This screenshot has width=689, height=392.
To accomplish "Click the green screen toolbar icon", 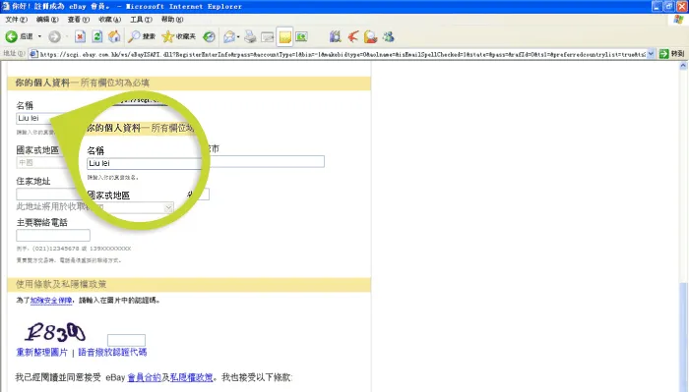I will click(x=301, y=36).
